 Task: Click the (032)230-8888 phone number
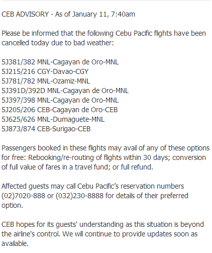point(79,196)
